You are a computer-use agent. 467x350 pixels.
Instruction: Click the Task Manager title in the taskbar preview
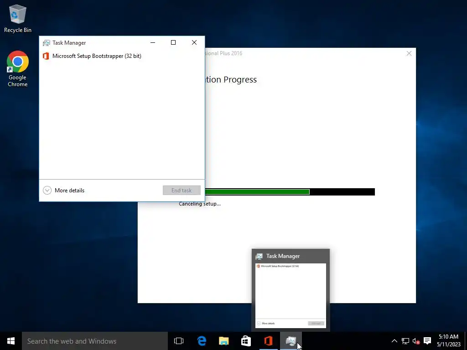click(x=283, y=256)
